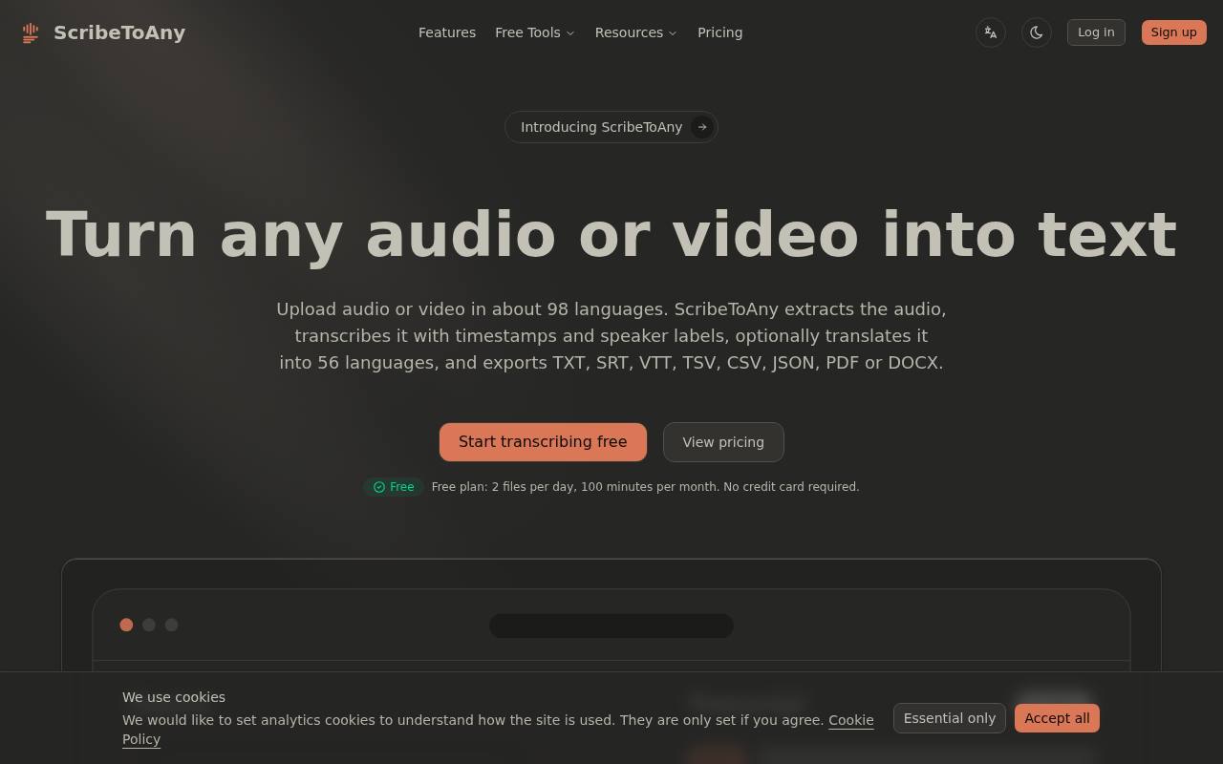The height and width of the screenshot is (764, 1223).
Task: Choose Essential only cookies
Action: click(x=950, y=718)
